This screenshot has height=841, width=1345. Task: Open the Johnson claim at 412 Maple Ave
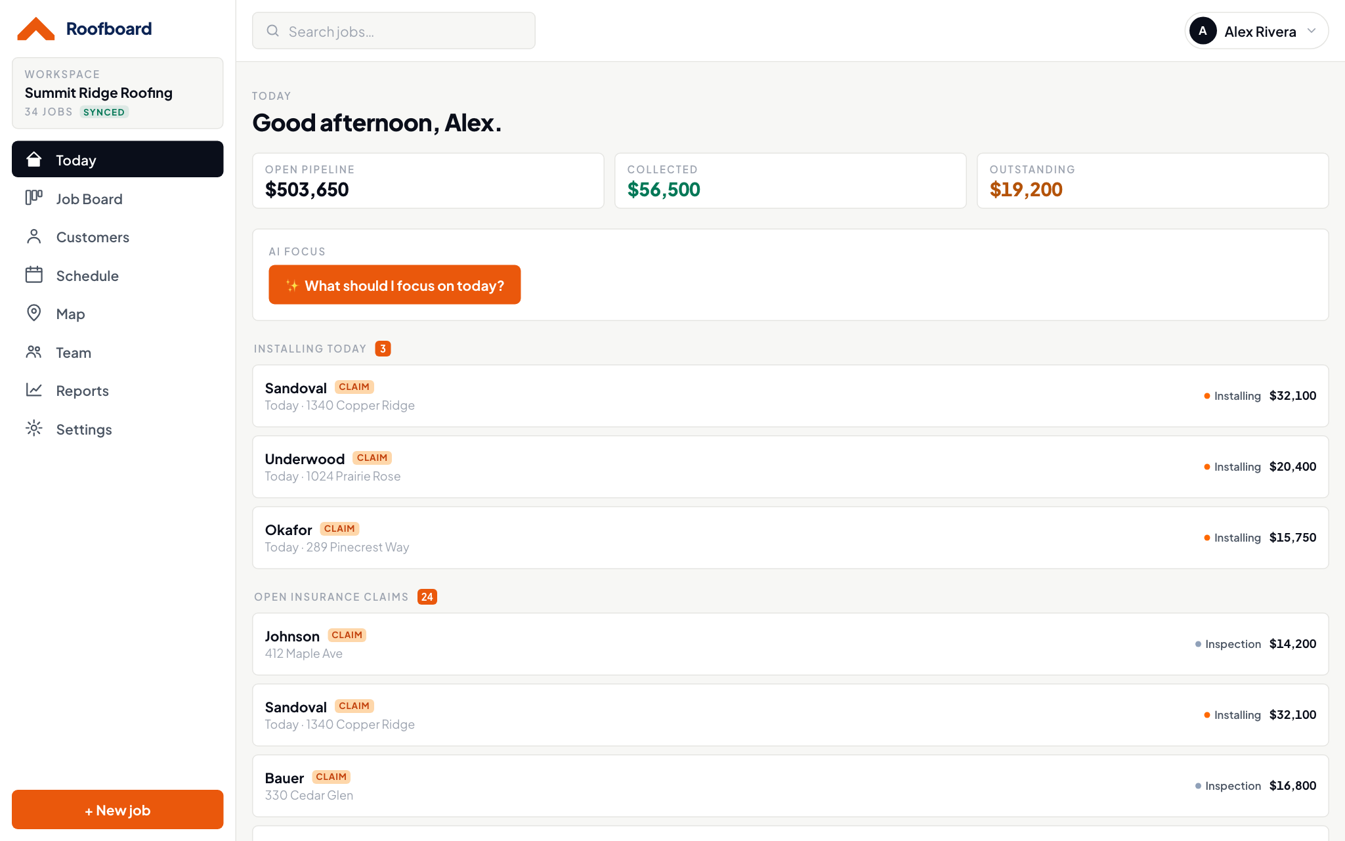pos(790,644)
